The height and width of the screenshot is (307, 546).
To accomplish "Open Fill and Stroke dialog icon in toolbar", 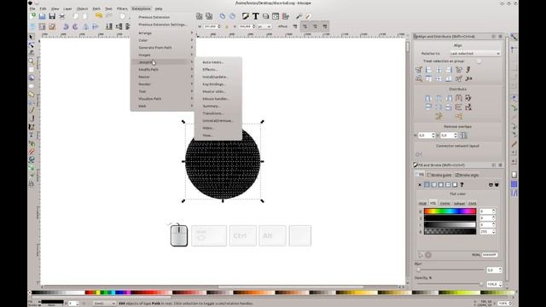I will tap(246, 16).
